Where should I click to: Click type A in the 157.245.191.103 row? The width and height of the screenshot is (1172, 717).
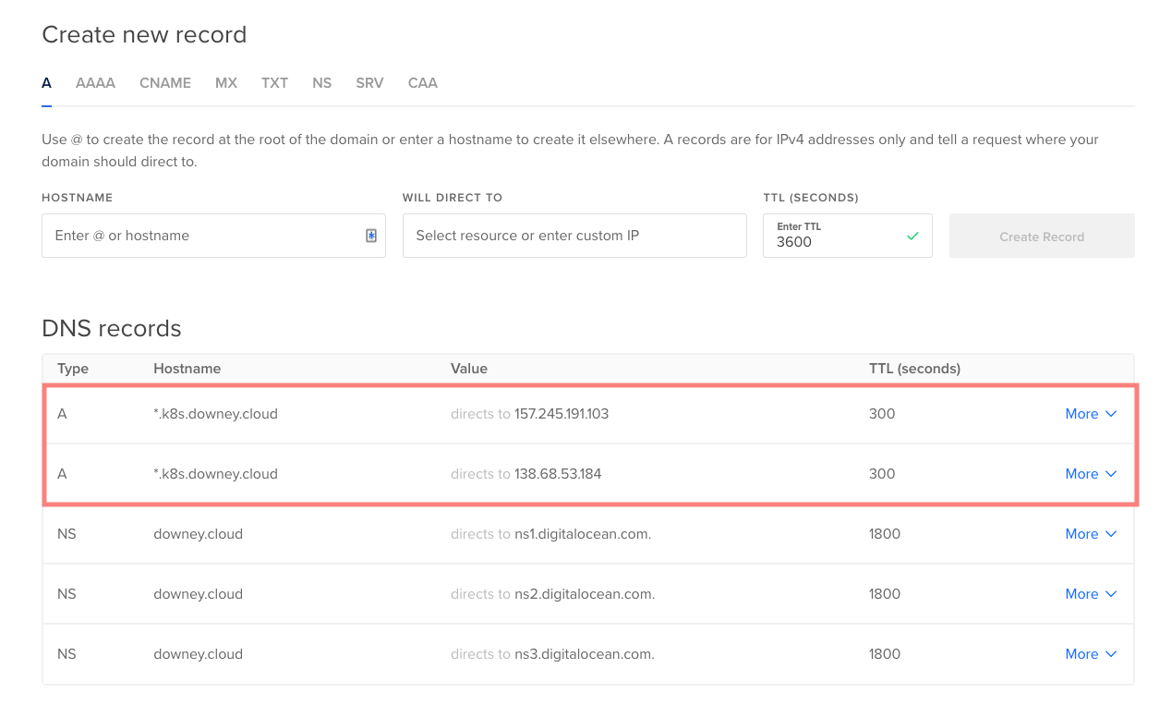click(62, 414)
